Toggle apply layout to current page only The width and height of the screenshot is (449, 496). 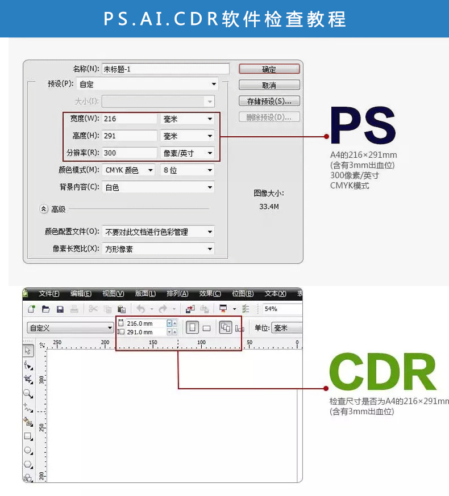(239, 329)
